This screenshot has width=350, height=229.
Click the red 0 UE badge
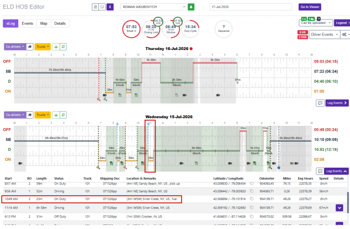coord(303,32)
